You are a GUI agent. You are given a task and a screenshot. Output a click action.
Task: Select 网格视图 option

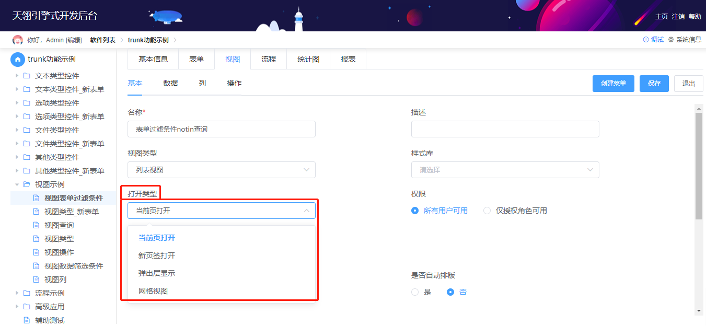pos(222,291)
